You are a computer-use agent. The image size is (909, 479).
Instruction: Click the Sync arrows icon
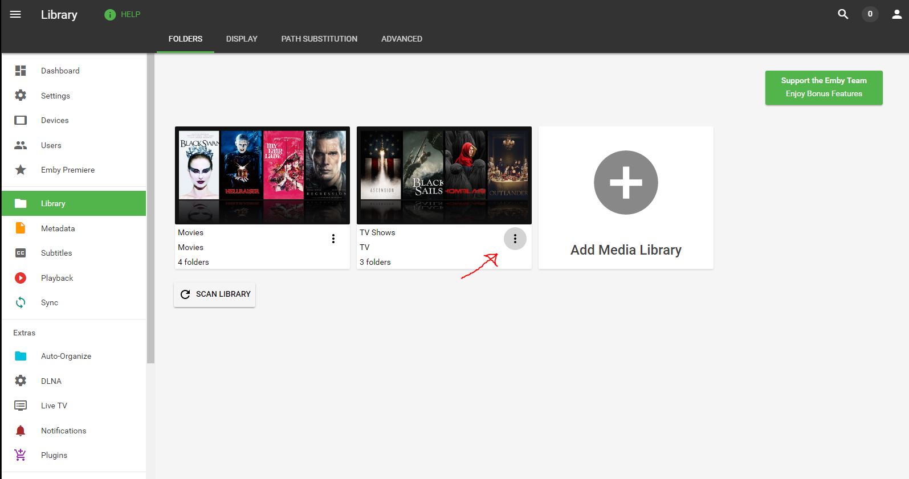[21, 302]
